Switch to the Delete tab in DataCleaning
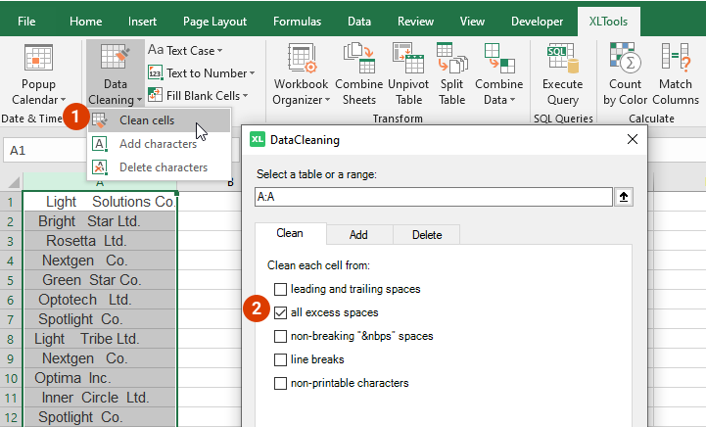The image size is (706, 427). (426, 235)
